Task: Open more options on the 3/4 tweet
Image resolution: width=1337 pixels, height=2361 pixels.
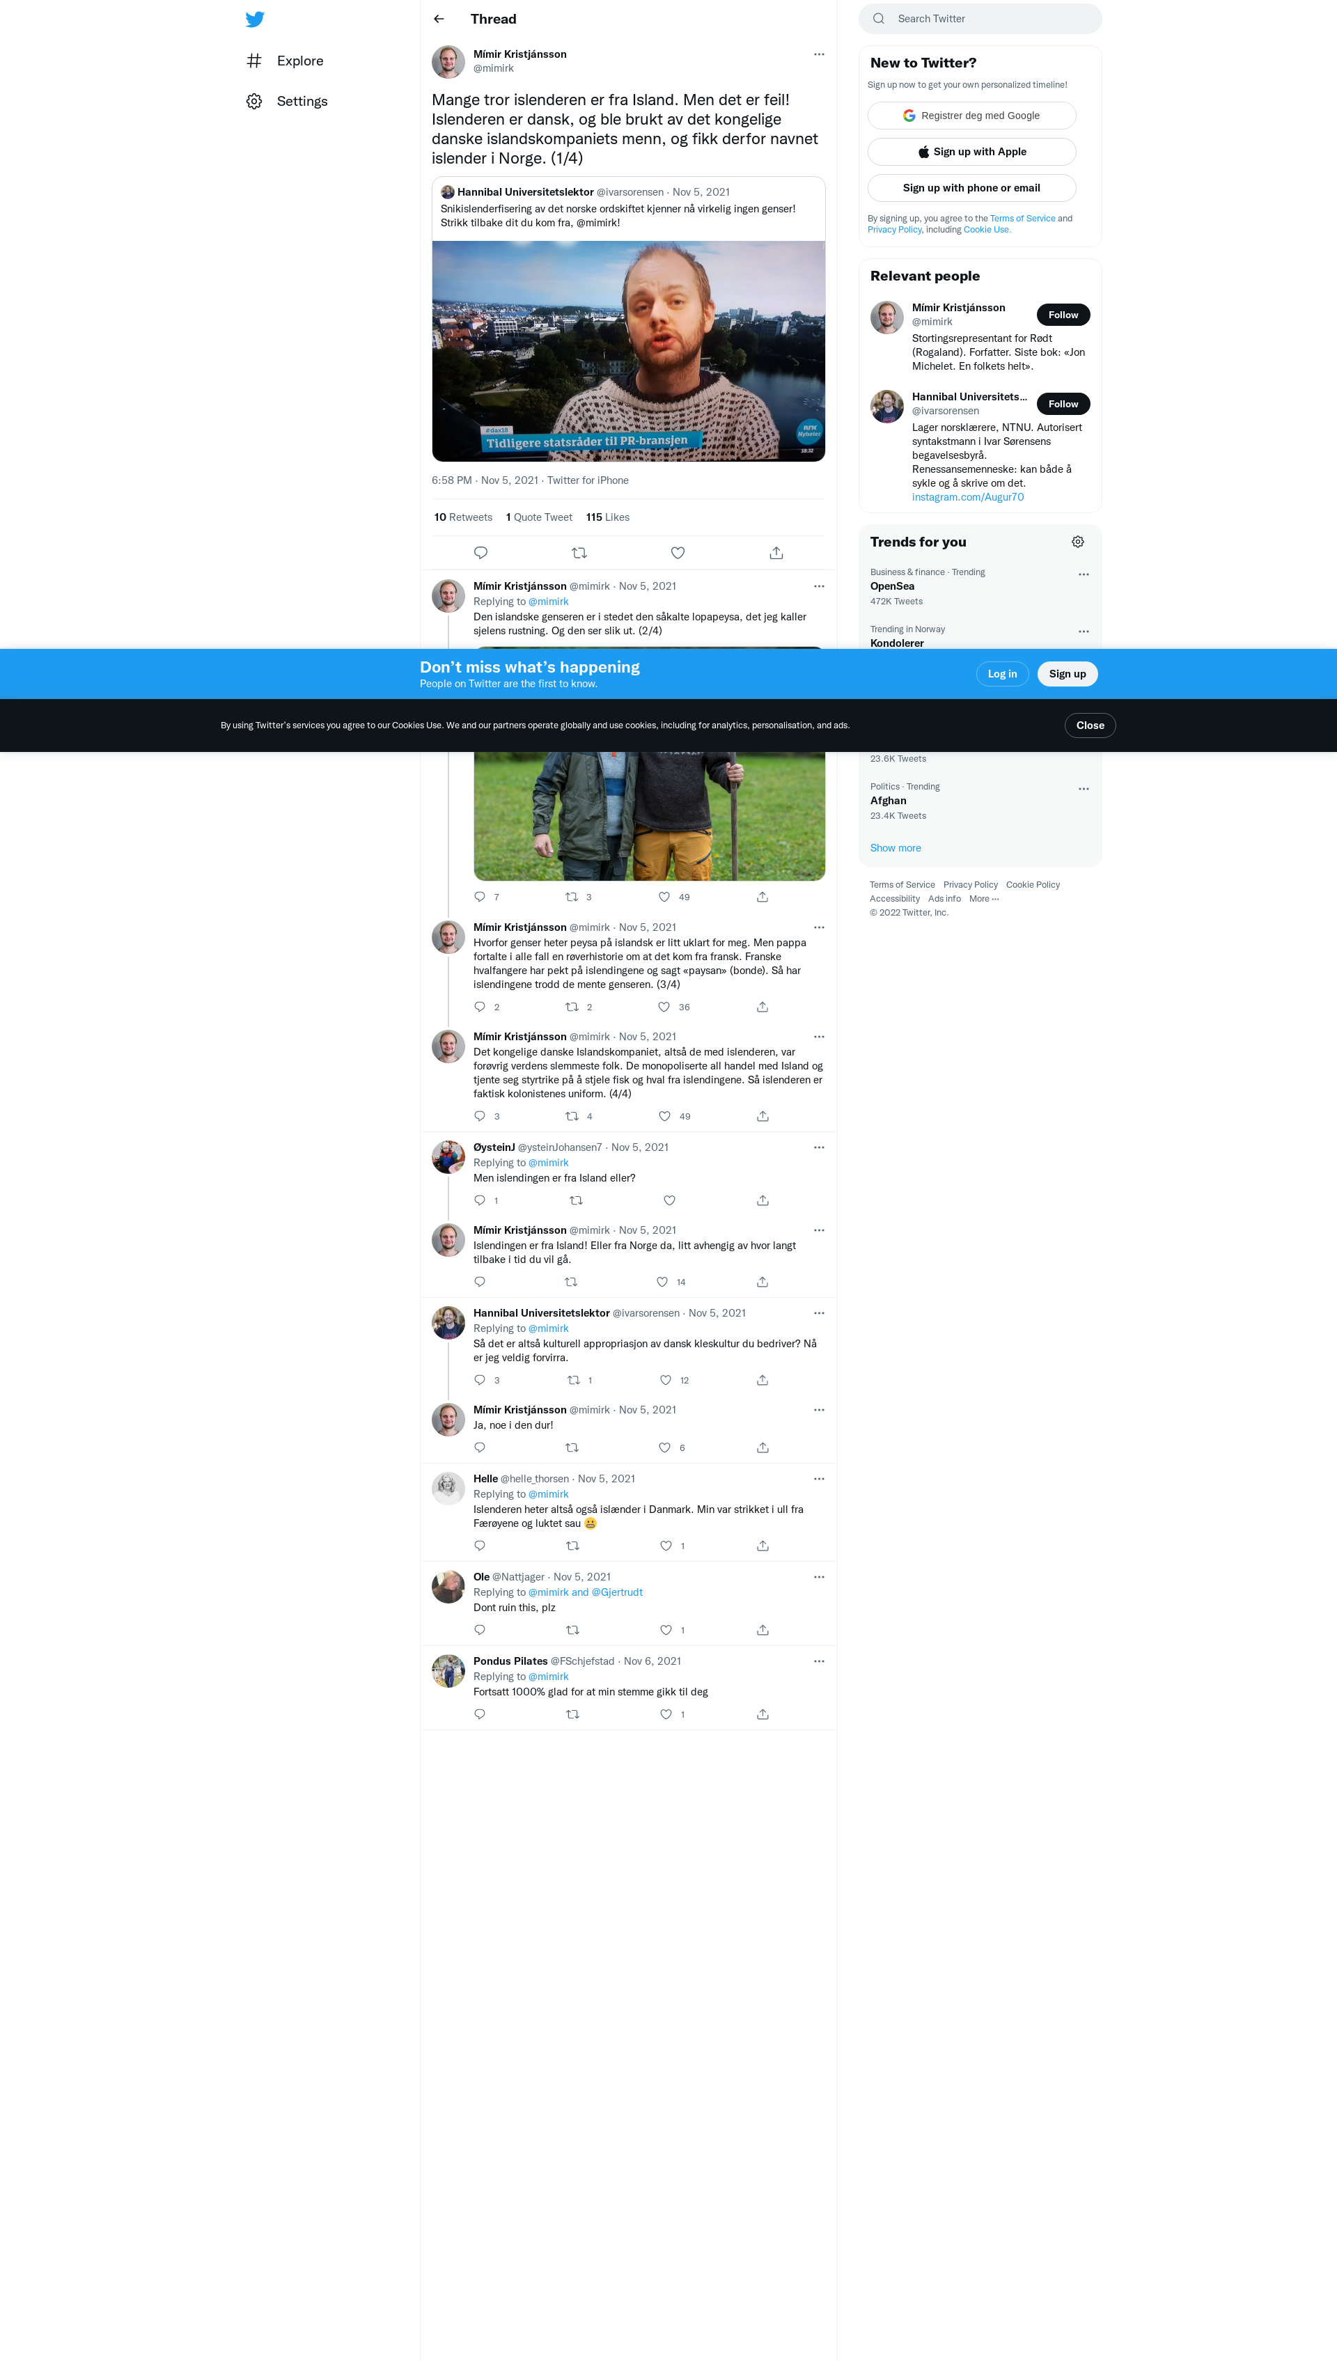Action: 819,927
